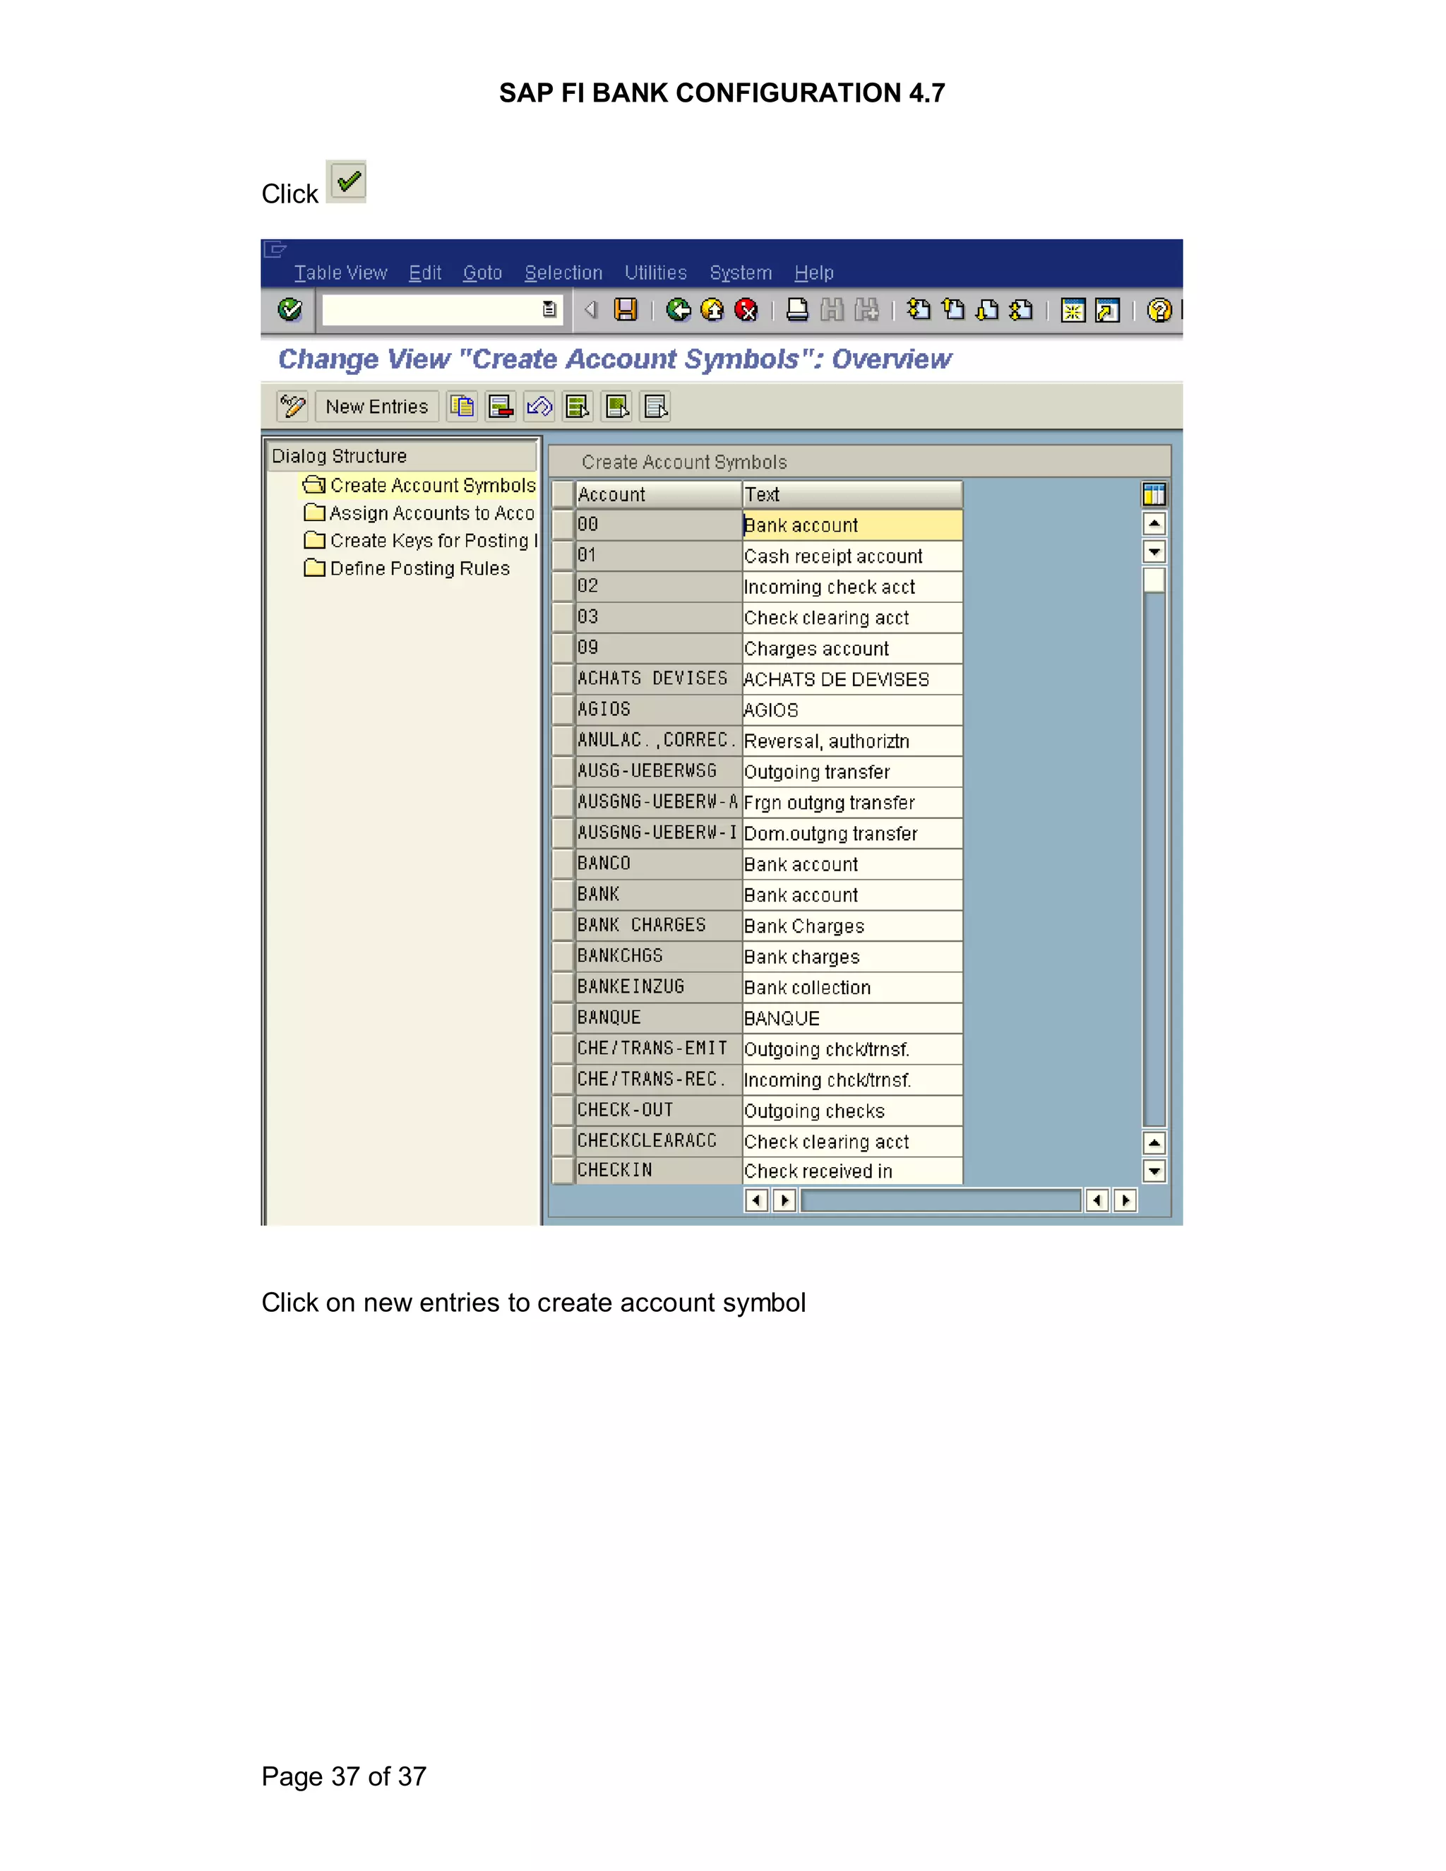1446x1871 pixels.
Task: Go to Next Page icon
Action: coord(987,309)
